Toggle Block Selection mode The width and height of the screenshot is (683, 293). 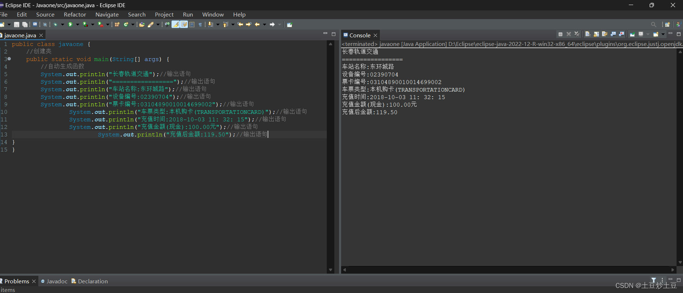click(192, 24)
